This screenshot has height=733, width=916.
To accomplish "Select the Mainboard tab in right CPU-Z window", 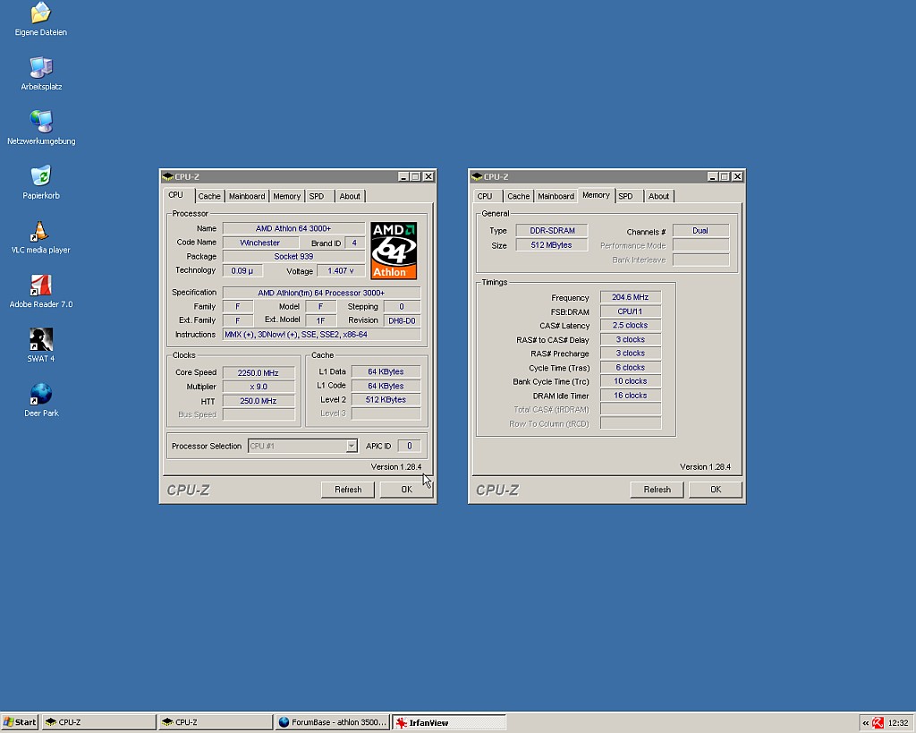I will [x=556, y=196].
